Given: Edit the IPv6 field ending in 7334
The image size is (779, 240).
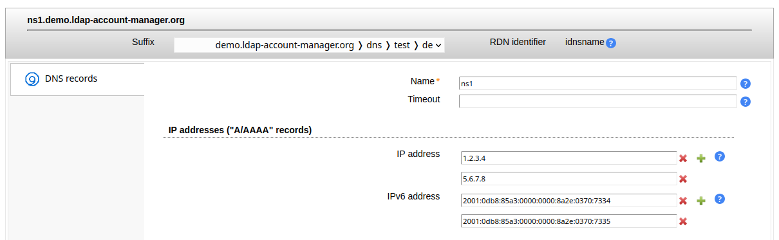Looking at the screenshot, I should pyautogui.click(x=568, y=200).
